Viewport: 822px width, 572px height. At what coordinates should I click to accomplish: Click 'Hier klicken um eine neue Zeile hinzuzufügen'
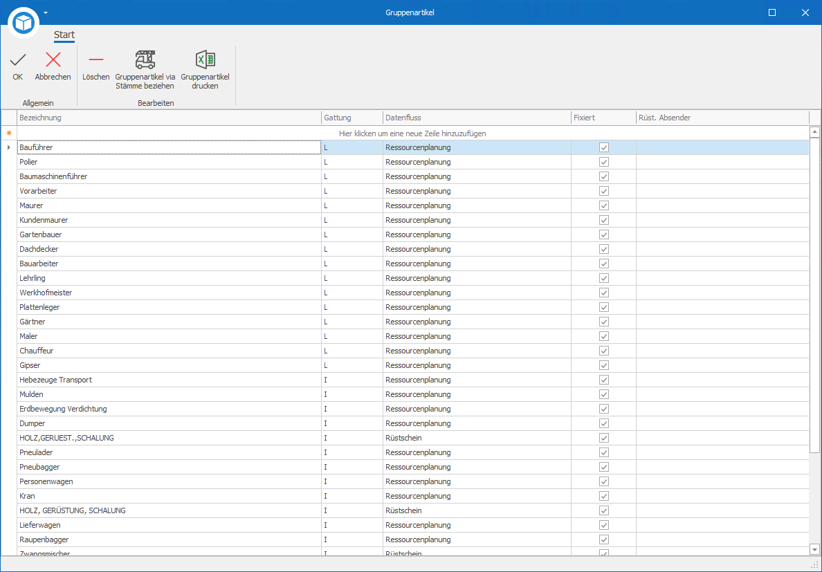pyautogui.click(x=412, y=133)
